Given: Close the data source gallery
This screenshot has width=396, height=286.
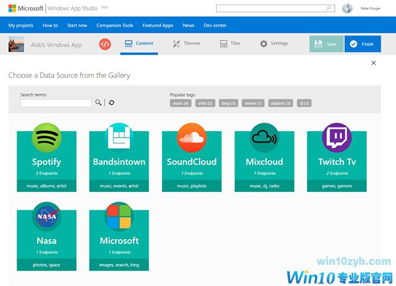Looking at the screenshot, I should 374,63.
